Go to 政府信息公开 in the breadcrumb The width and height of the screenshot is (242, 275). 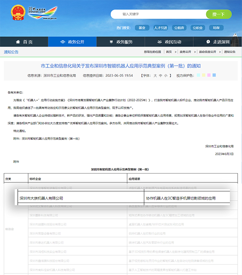pyautogui.click(x=207, y=52)
